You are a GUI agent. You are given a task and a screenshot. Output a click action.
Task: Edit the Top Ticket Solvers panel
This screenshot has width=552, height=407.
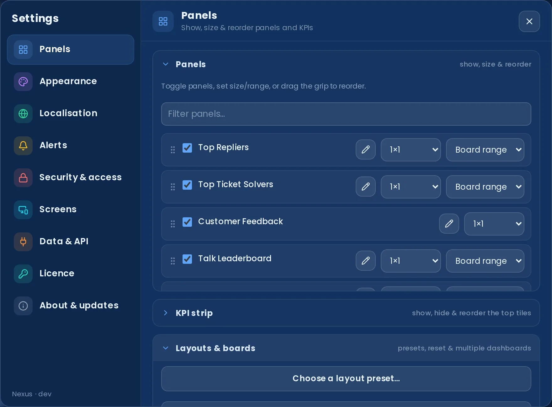(366, 187)
